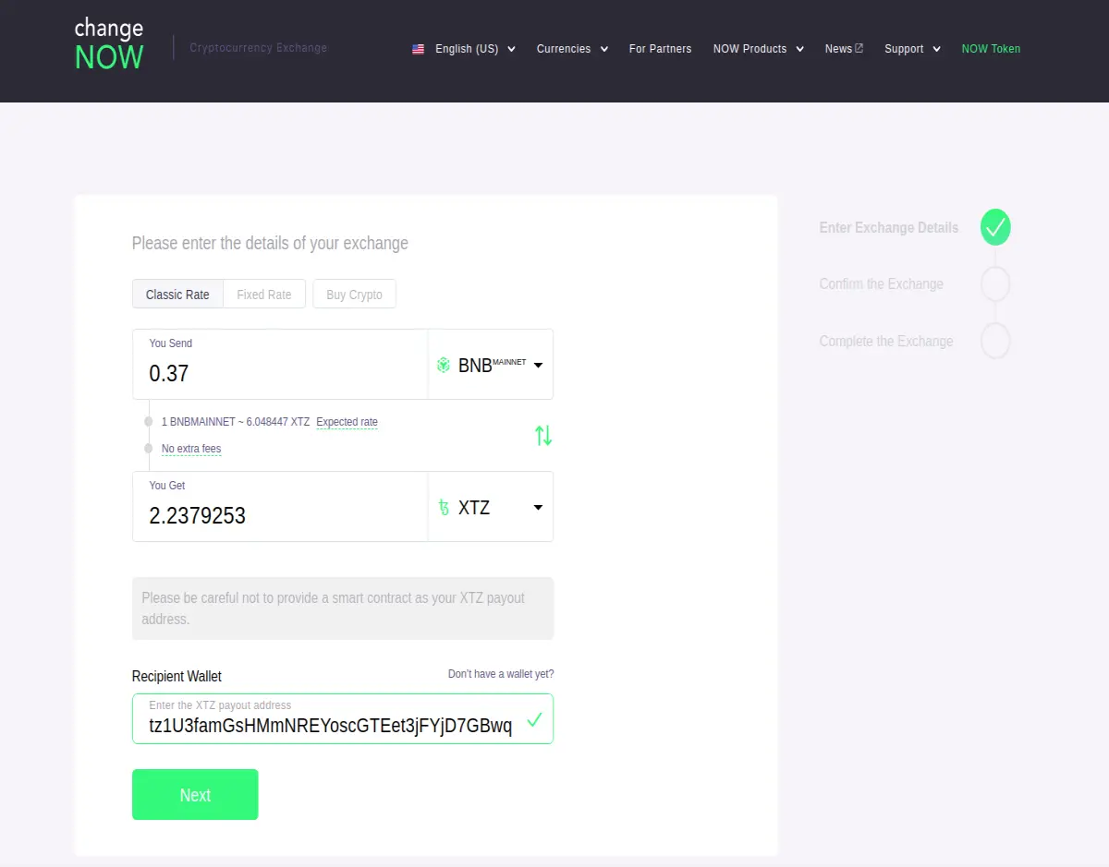
Task: Click the Complete the Exchange step label
Action: 886,342
